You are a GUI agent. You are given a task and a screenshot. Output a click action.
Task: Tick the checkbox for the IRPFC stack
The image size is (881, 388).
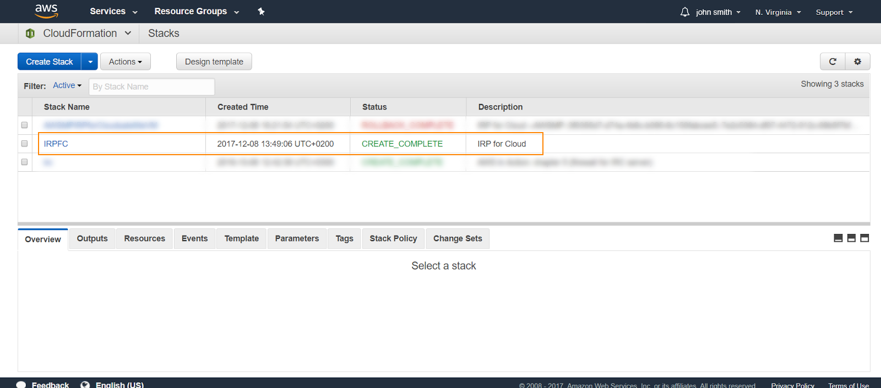24,144
